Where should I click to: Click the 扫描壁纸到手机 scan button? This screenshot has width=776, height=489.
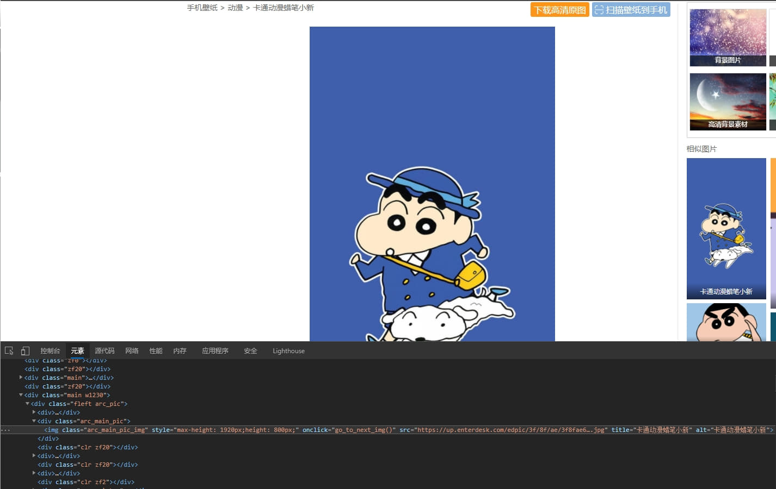(631, 10)
